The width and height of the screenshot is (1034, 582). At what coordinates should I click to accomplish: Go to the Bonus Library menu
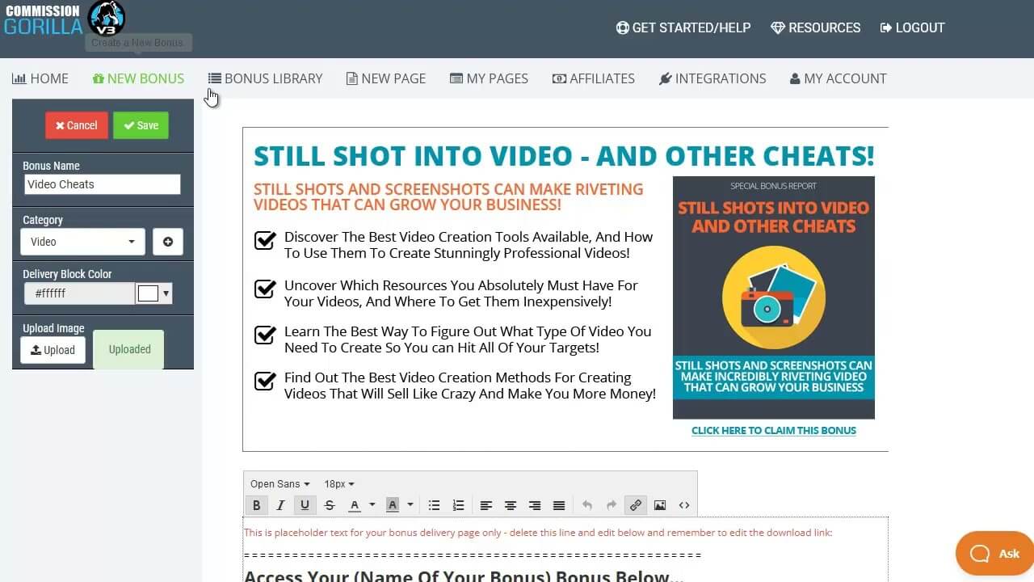[x=265, y=78]
